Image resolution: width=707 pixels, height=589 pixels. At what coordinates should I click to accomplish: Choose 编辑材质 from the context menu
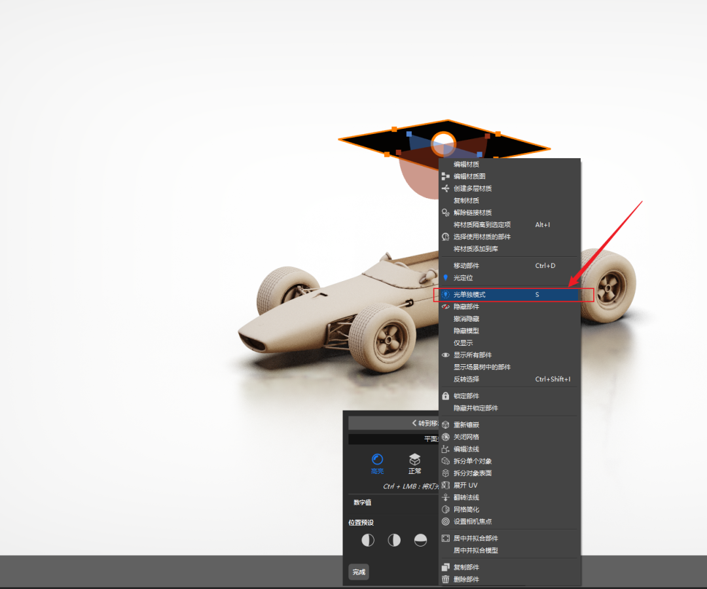pos(509,164)
